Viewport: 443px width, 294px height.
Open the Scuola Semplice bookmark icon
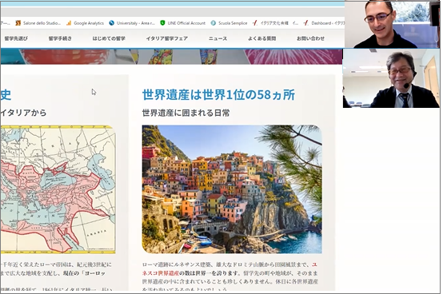point(214,23)
